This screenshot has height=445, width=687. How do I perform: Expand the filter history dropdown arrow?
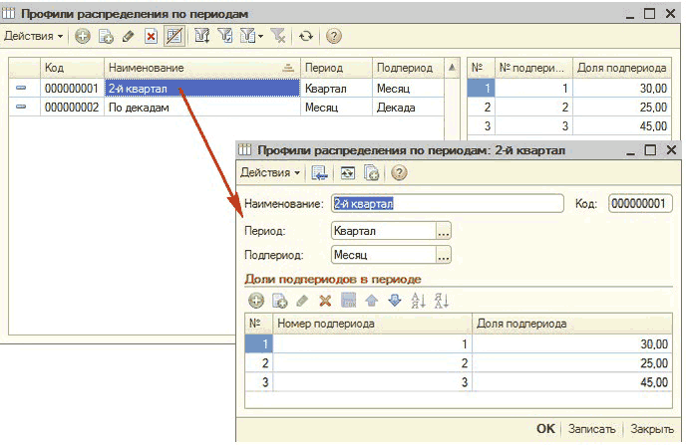[259, 36]
